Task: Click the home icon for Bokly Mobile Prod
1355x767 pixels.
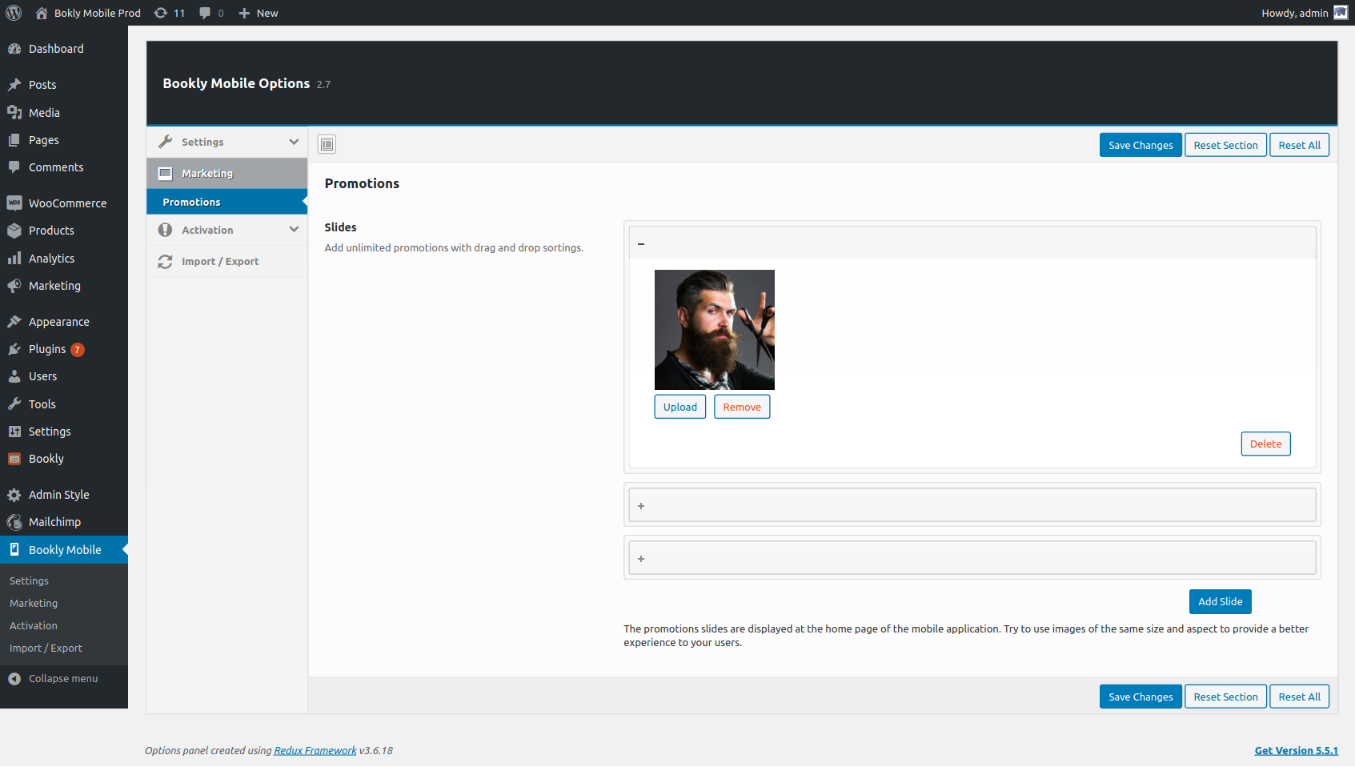Action: (42, 13)
